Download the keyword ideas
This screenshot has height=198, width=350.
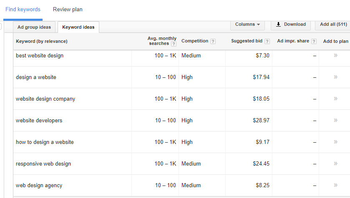tap(291, 25)
